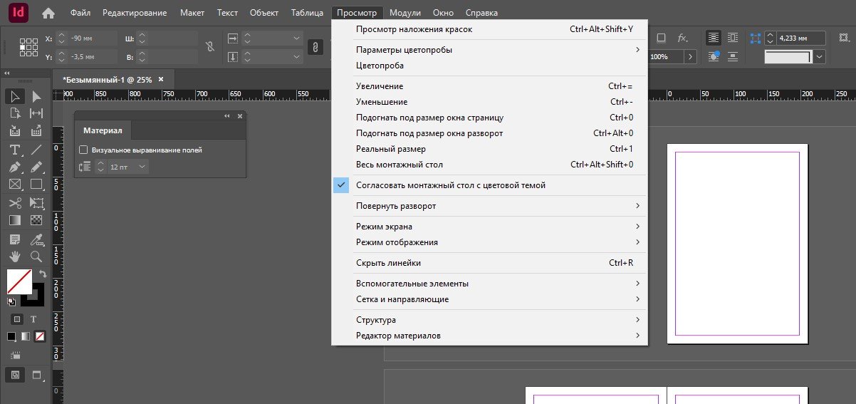Select the Pencil tool
Screen dimensions: 856x404
click(x=36, y=167)
